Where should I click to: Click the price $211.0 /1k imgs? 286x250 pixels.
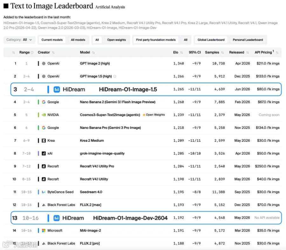click(268, 63)
